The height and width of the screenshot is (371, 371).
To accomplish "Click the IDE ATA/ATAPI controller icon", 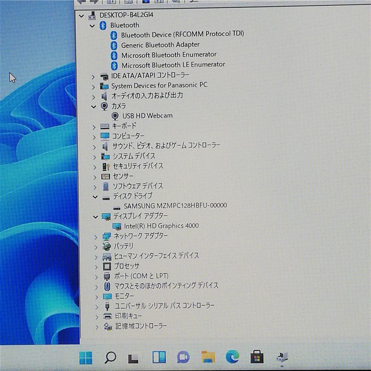I will coord(104,76).
